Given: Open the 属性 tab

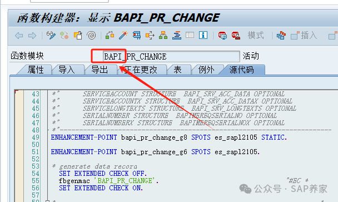Looking at the screenshot, I should coord(36,70).
